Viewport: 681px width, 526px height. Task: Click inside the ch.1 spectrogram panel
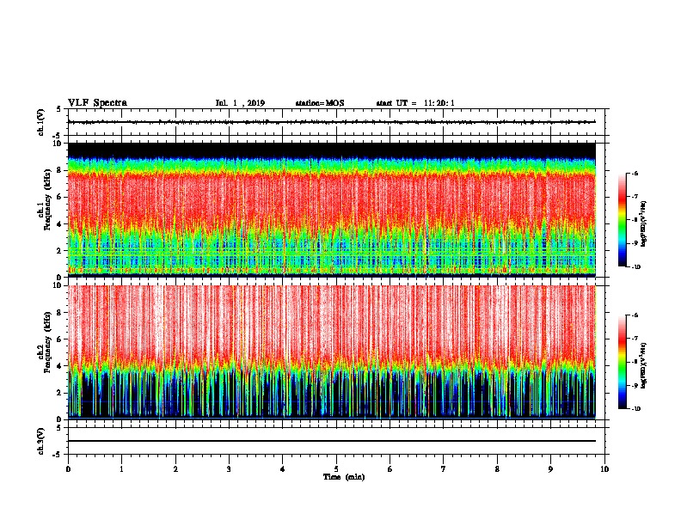point(332,210)
